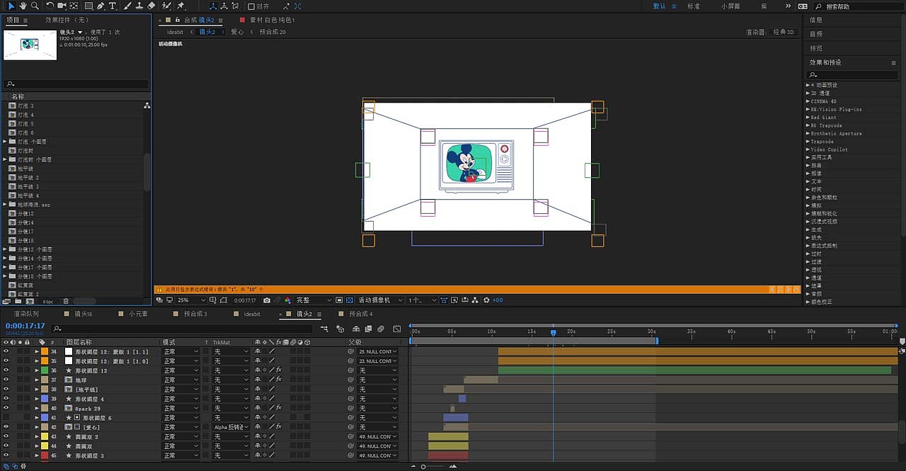Enable the 对齐 snapping checkbox
This screenshot has height=471, width=906.
[x=251, y=6]
